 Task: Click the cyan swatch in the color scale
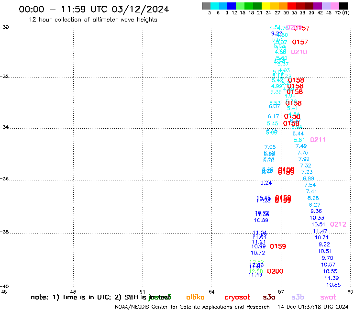coord(215,6)
